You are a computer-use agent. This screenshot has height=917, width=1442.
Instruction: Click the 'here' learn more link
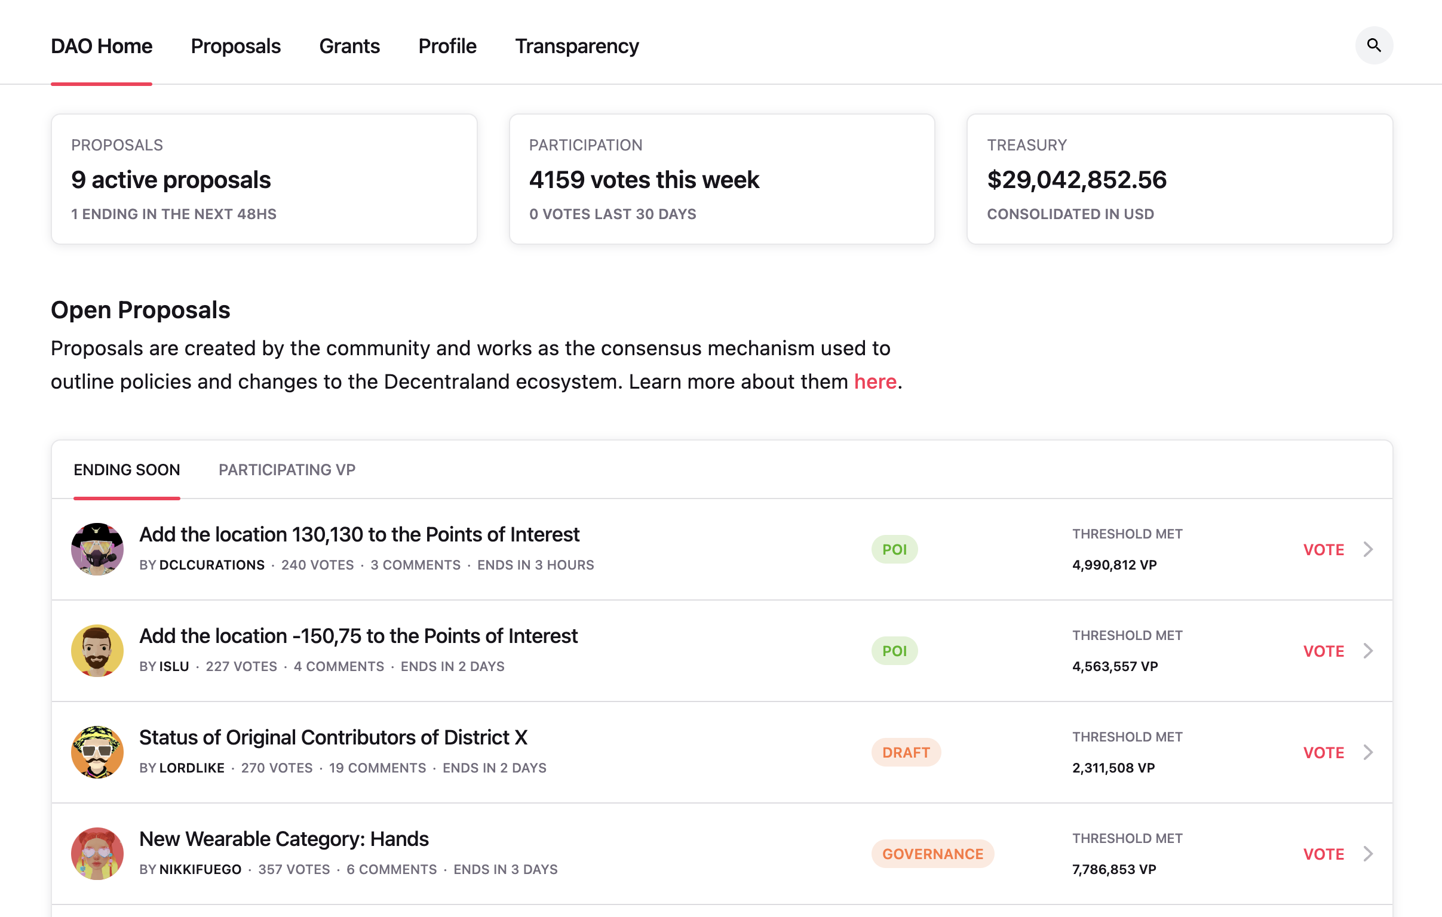pos(875,381)
